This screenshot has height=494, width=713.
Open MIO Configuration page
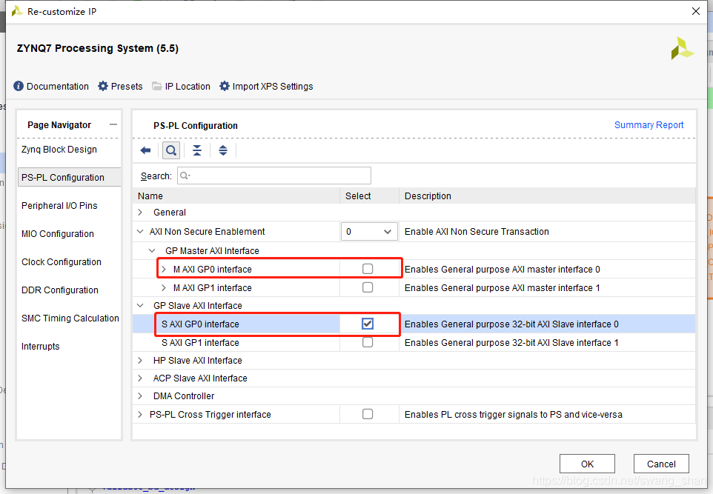tap(58, 233)
